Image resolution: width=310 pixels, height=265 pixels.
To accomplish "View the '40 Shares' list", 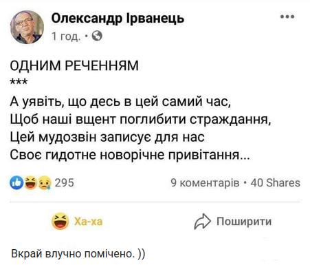I will tap(275, 183).
